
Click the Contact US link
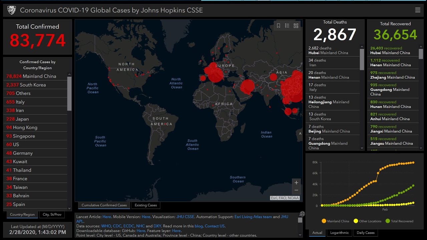click(x=215, y=226)
